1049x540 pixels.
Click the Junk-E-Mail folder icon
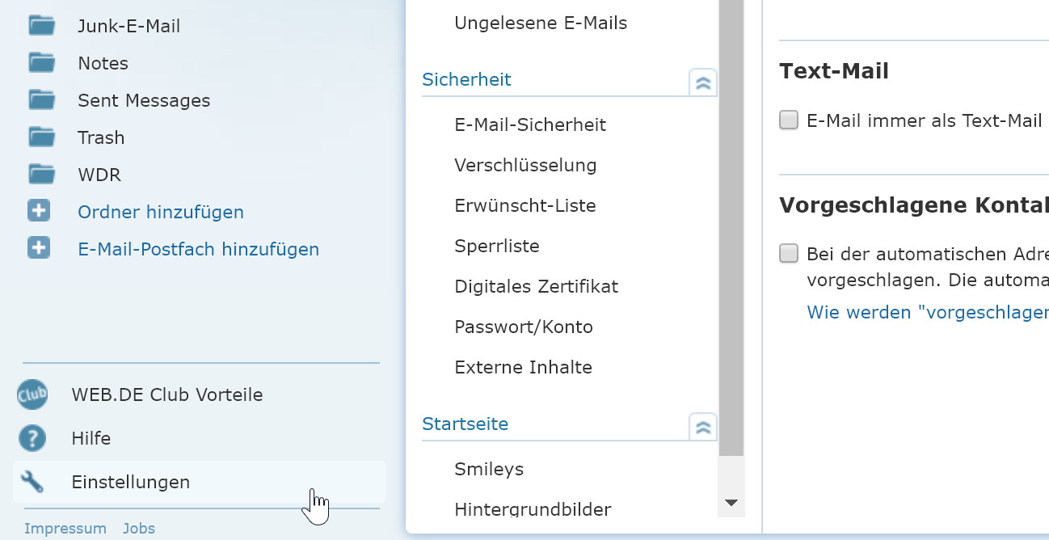point(41,26)
